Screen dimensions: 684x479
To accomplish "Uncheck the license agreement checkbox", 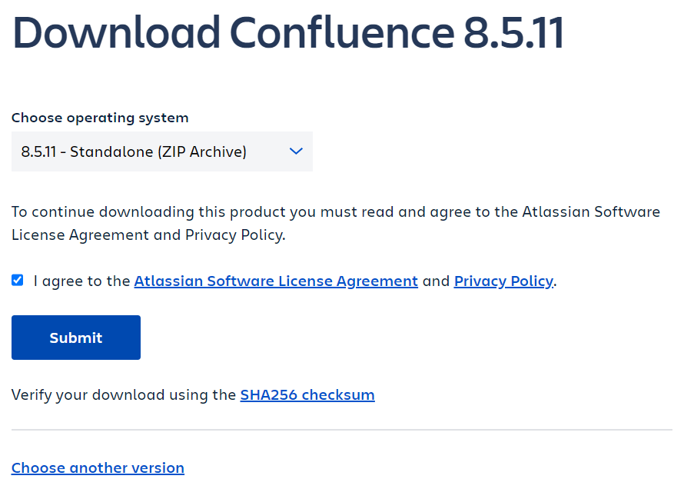I will 18,280.
